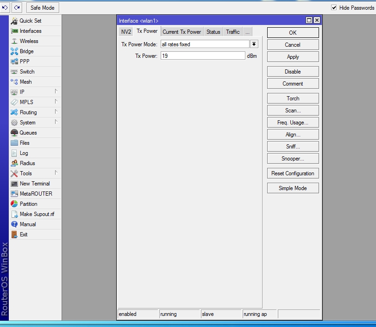Toggle the Safe Mode button
The image size is (376, 327).
[42, 8]
